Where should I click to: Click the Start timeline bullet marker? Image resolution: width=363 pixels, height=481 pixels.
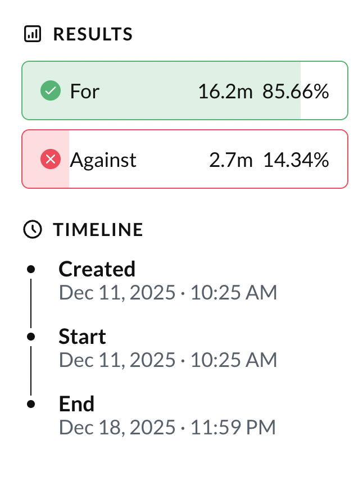[x=30, y=337]
